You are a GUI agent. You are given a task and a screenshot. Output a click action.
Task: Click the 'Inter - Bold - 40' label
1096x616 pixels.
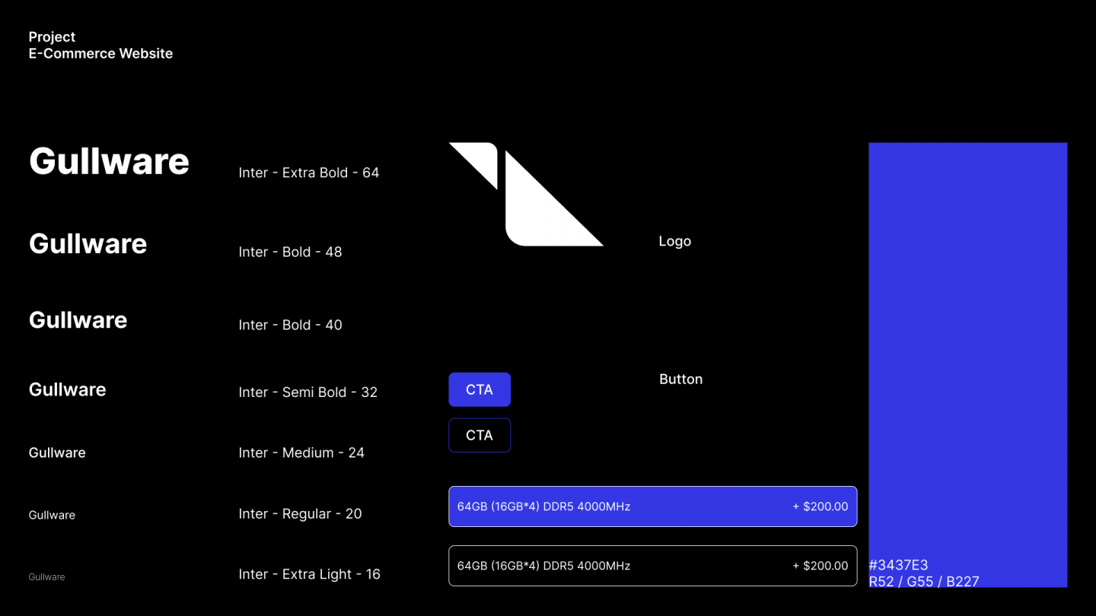pos(290,325)
